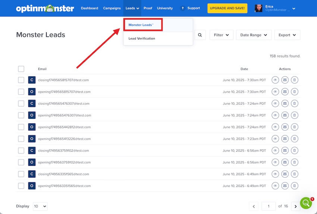Check the checkbox for opening1749565442812@test.com
Viewport: 317px width, 214px height.
pyautogui.click(x=21, y=127)
